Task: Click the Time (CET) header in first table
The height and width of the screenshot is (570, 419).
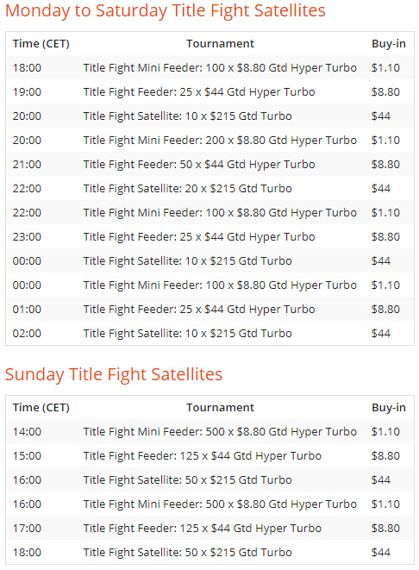Action: [41, 44]
